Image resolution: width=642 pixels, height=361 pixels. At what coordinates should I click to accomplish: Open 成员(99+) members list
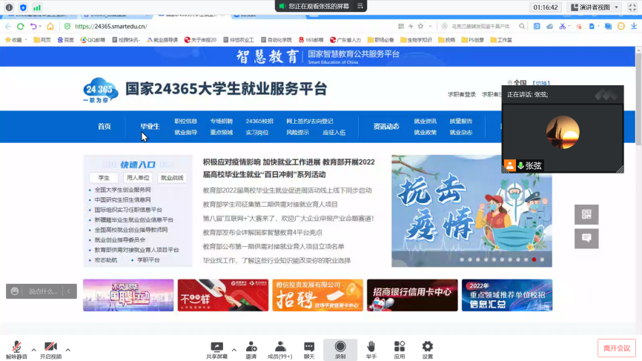pyautogui.click(x=280, y=350)
